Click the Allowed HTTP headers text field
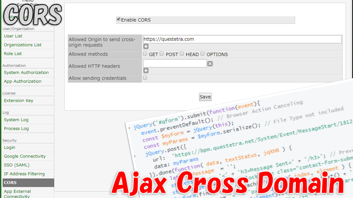The width and height of the screenshot is (353, 198). tap(175, 64)
